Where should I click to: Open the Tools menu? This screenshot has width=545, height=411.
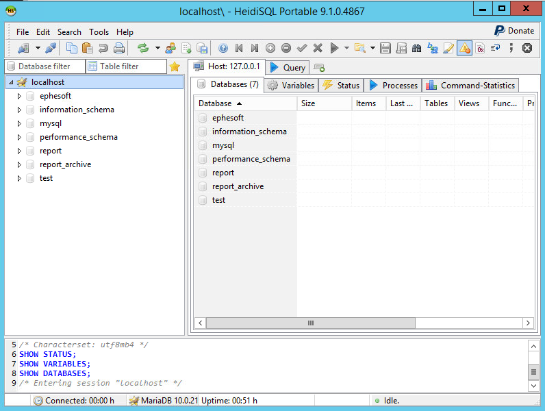coord(99,32)
